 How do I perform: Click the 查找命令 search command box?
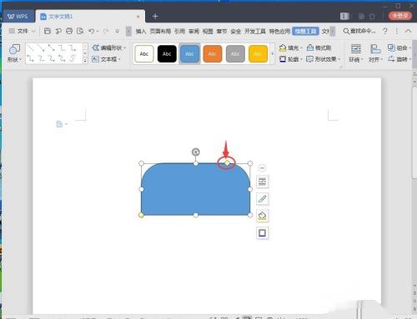(x=359, y=31)
